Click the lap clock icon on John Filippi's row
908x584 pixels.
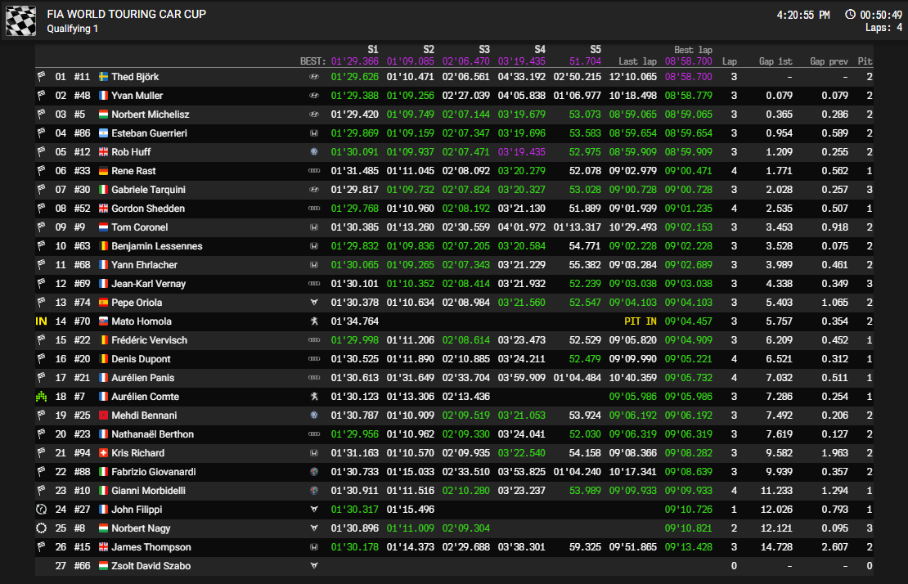tap(42, 509)
